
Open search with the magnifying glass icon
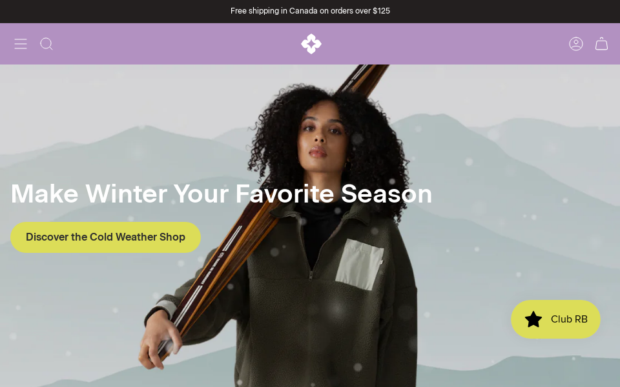46,44
